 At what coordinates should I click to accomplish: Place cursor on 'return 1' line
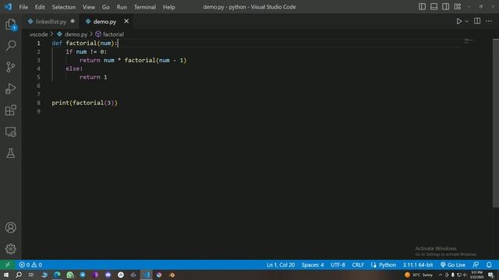click(x=94, y=77)
